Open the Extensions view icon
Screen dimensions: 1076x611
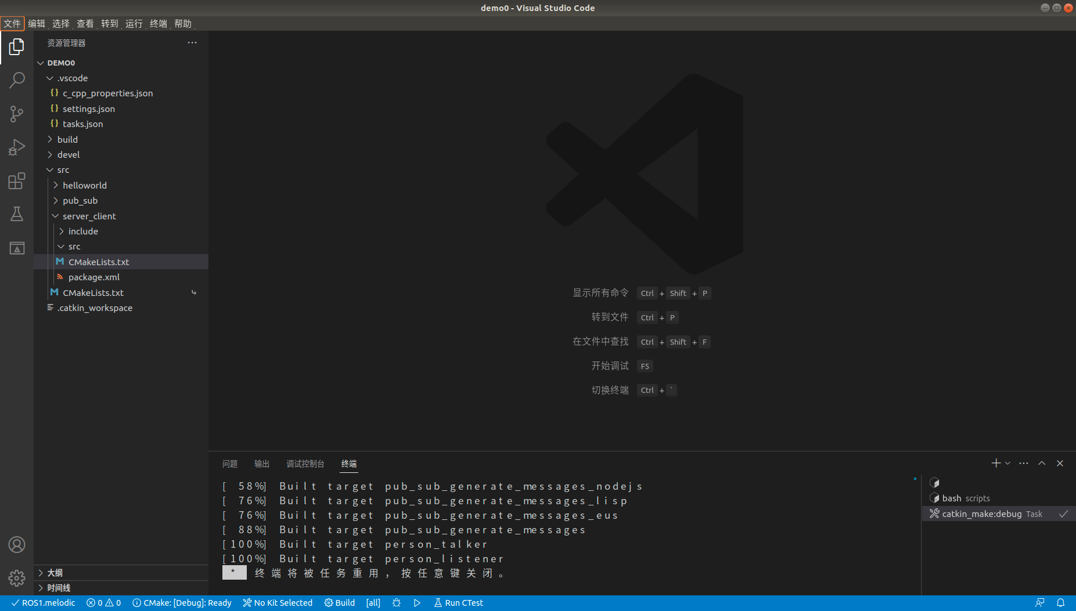17,181
